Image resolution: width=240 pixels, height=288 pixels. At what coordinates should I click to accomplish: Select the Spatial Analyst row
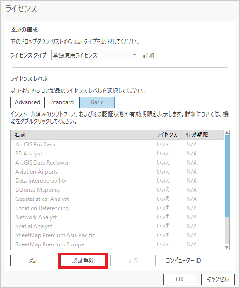(x=117, y=226)
